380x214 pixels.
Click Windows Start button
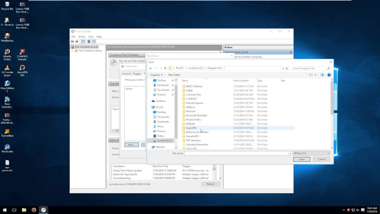5,210
